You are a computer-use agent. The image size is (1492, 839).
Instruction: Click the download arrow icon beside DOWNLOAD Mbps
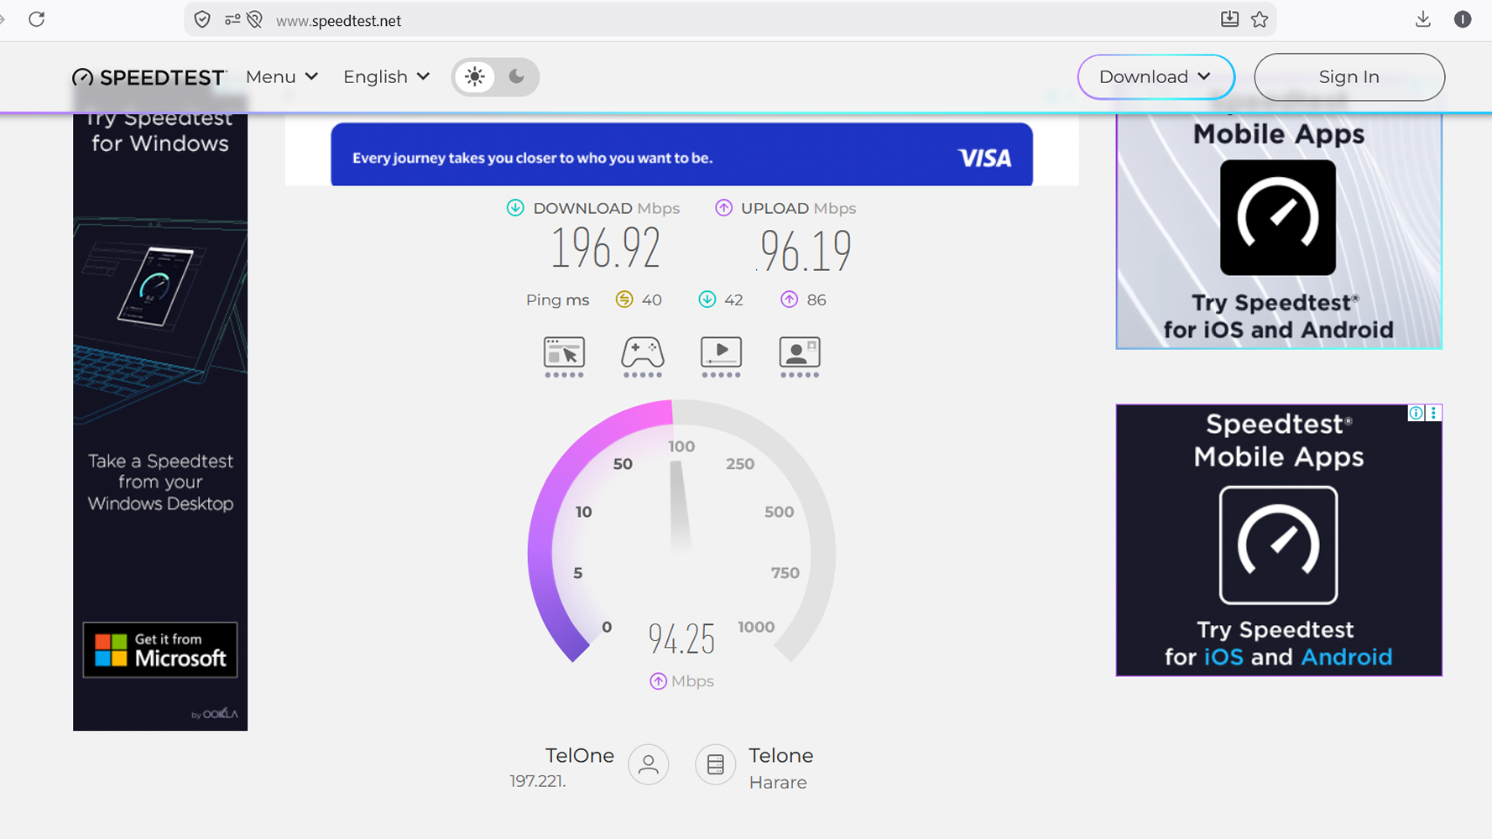tap(515, 208)
